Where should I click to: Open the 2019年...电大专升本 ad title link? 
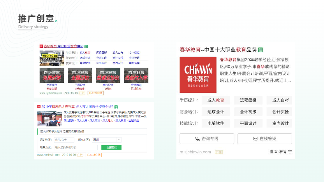(x=77, y=107)
